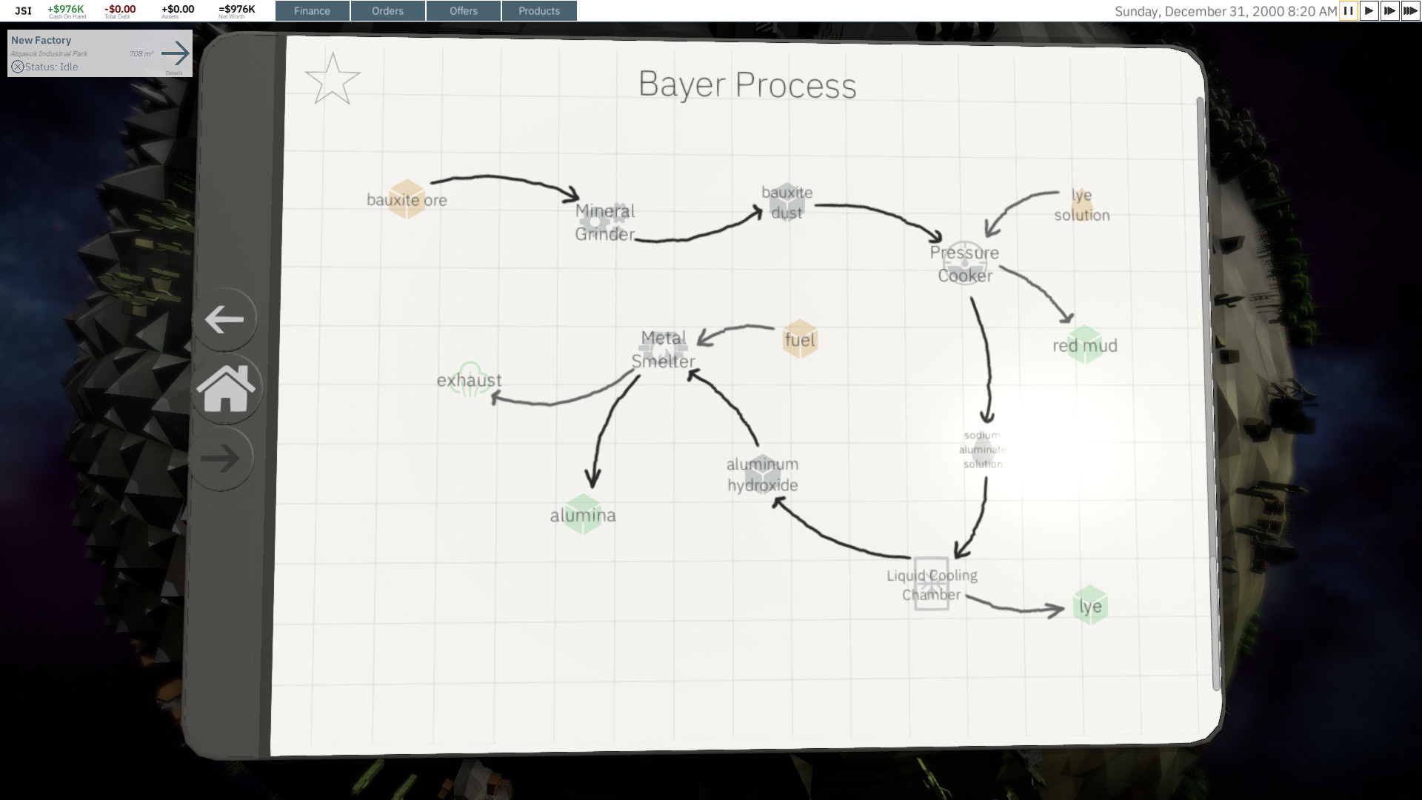Click the Net Worth value
This screenshot has width=1422, height=800.
click(237, 10)
